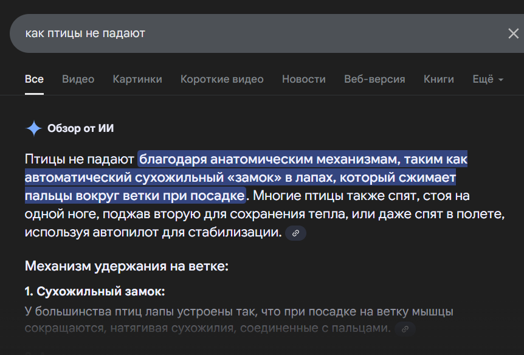Open the source link chip after «стабилизации»
This screenshot has width=524, height=355.
[295, 233]
